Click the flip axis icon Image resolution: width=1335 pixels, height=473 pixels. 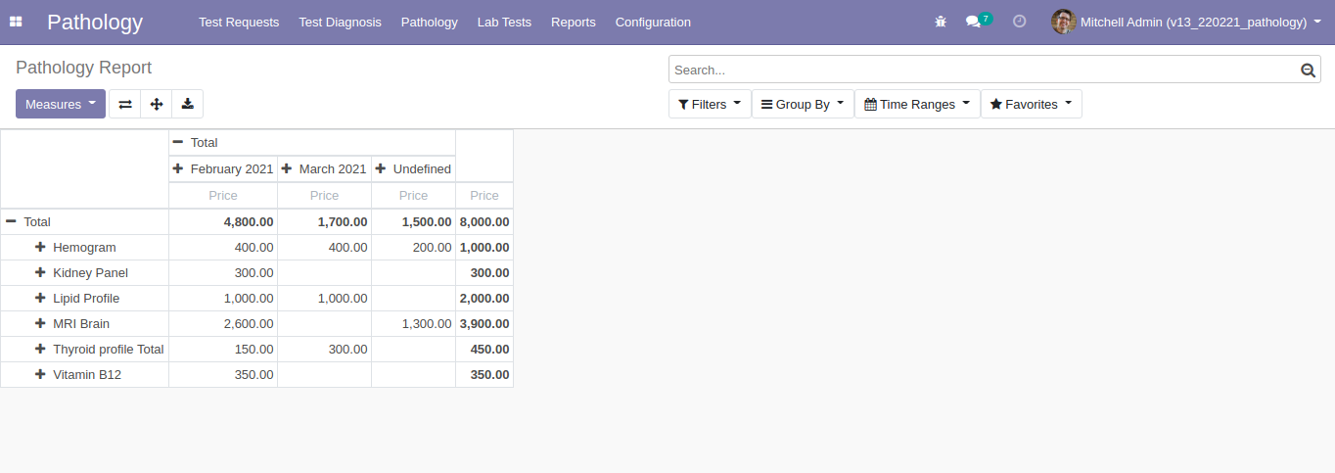[124, 104]
